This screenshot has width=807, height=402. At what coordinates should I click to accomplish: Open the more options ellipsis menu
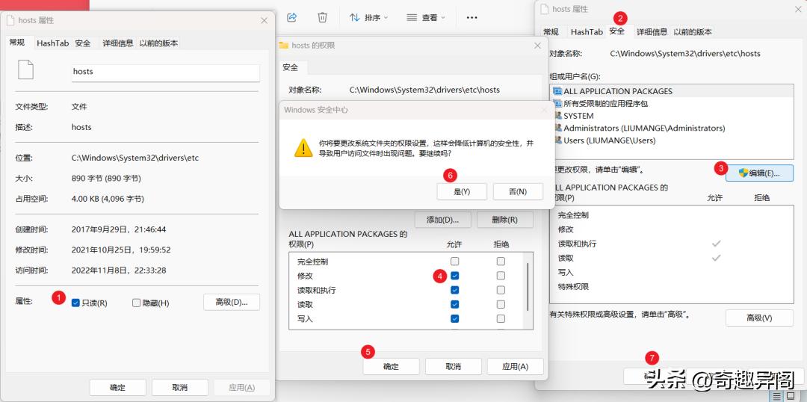(x=472, y=17)
